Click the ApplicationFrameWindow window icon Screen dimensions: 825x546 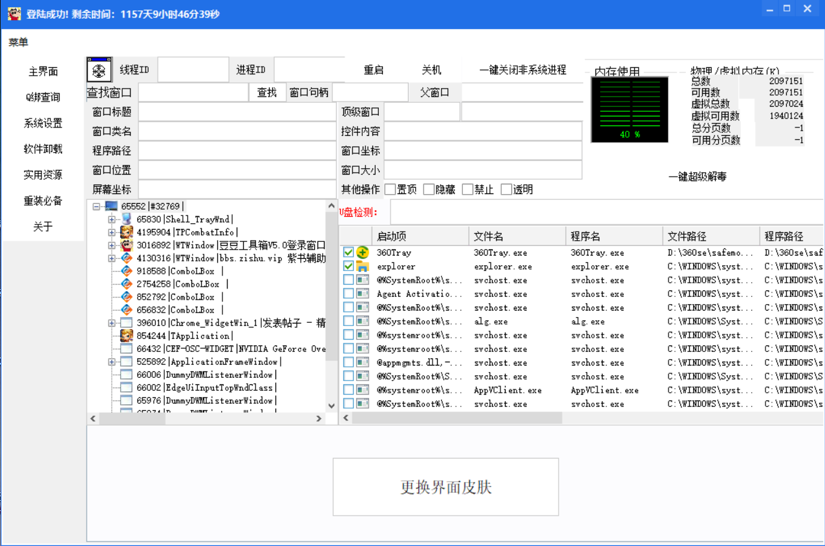(126, 362)
